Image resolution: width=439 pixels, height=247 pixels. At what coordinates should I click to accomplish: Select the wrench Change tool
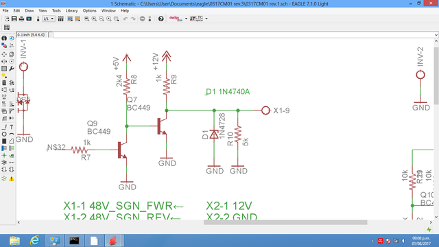(12, 69)
